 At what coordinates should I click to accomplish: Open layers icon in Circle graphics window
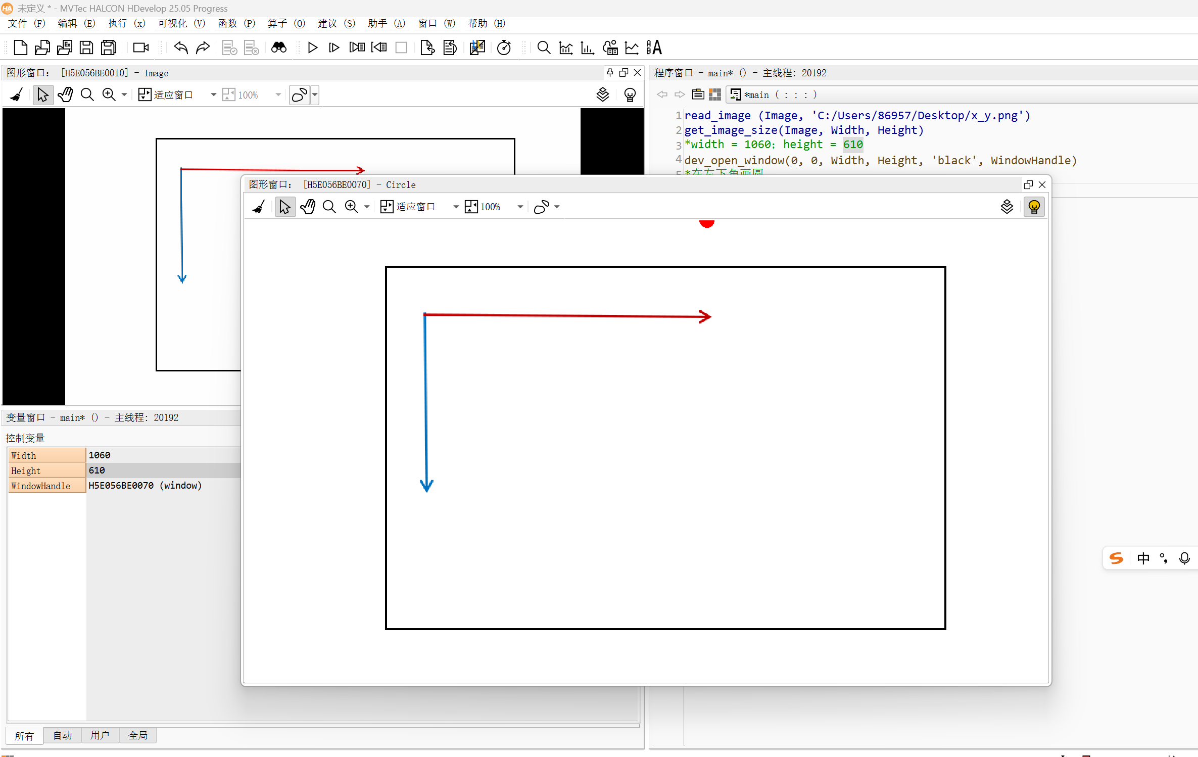point(1007,207)
